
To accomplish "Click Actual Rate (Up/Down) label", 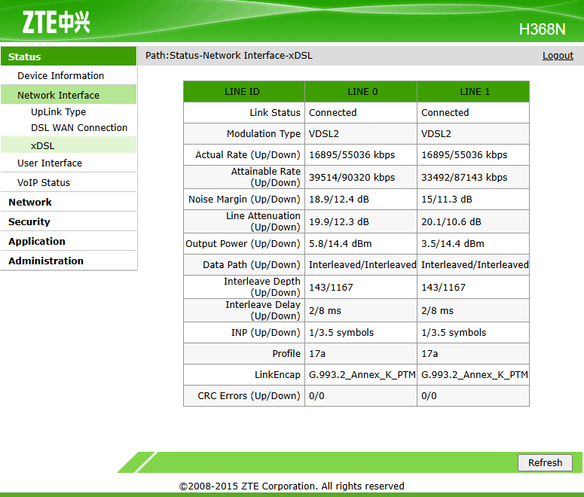I will point(248,155).
